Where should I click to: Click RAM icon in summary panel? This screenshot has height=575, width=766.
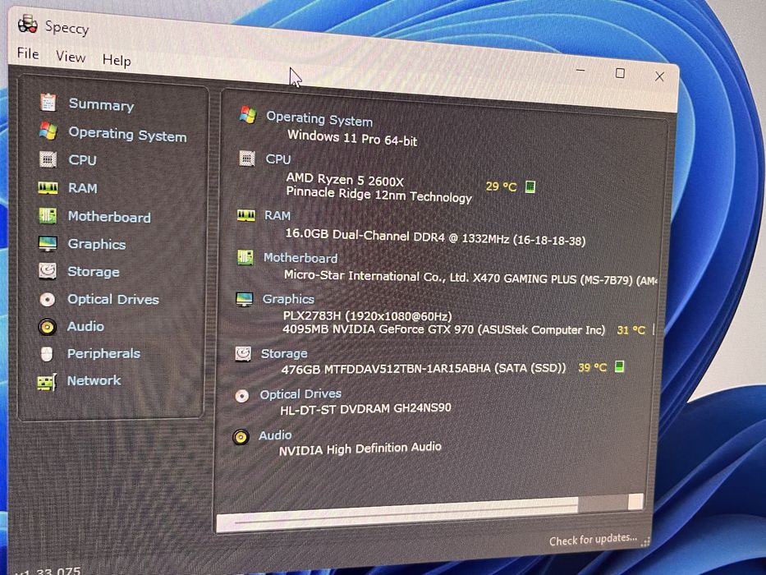(246, 214)
